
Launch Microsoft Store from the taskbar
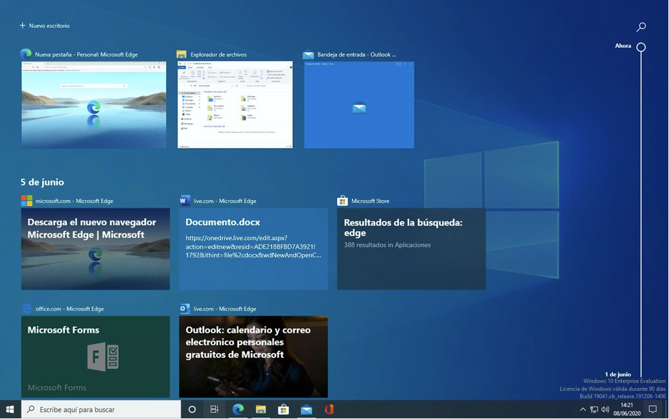(x=283, y=409)
